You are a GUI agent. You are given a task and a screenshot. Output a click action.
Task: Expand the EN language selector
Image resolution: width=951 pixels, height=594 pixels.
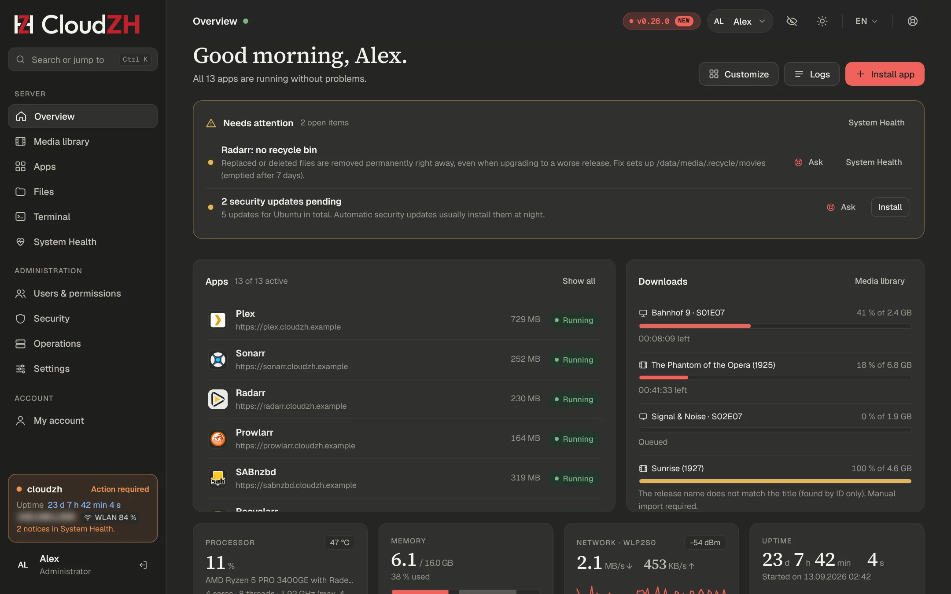[x=866, y=21]
